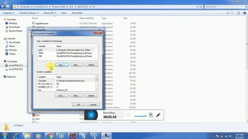The width and height of the screenshot is (248, 139).
Task: Open Pictures library
Action: click(13, 50)
